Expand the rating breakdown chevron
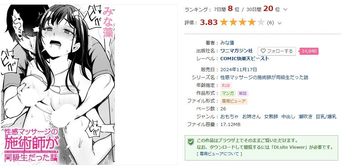 [280, 23]
